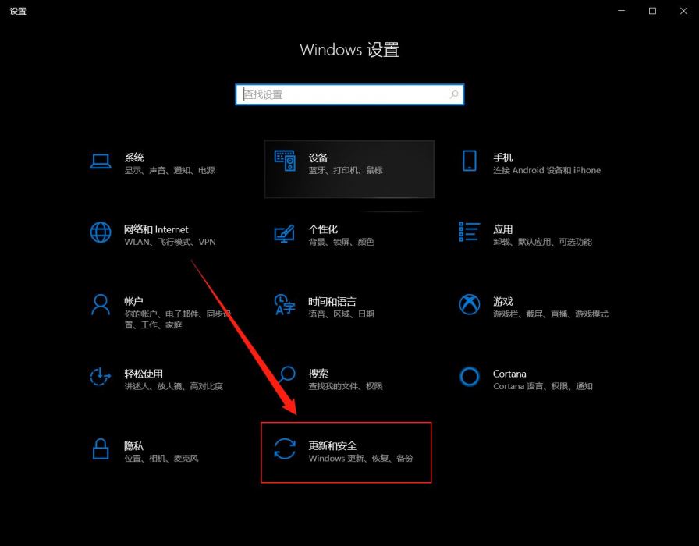Screen dimensions: 699x546
Task: Open the 手机 category title
Action: [503, 158]
